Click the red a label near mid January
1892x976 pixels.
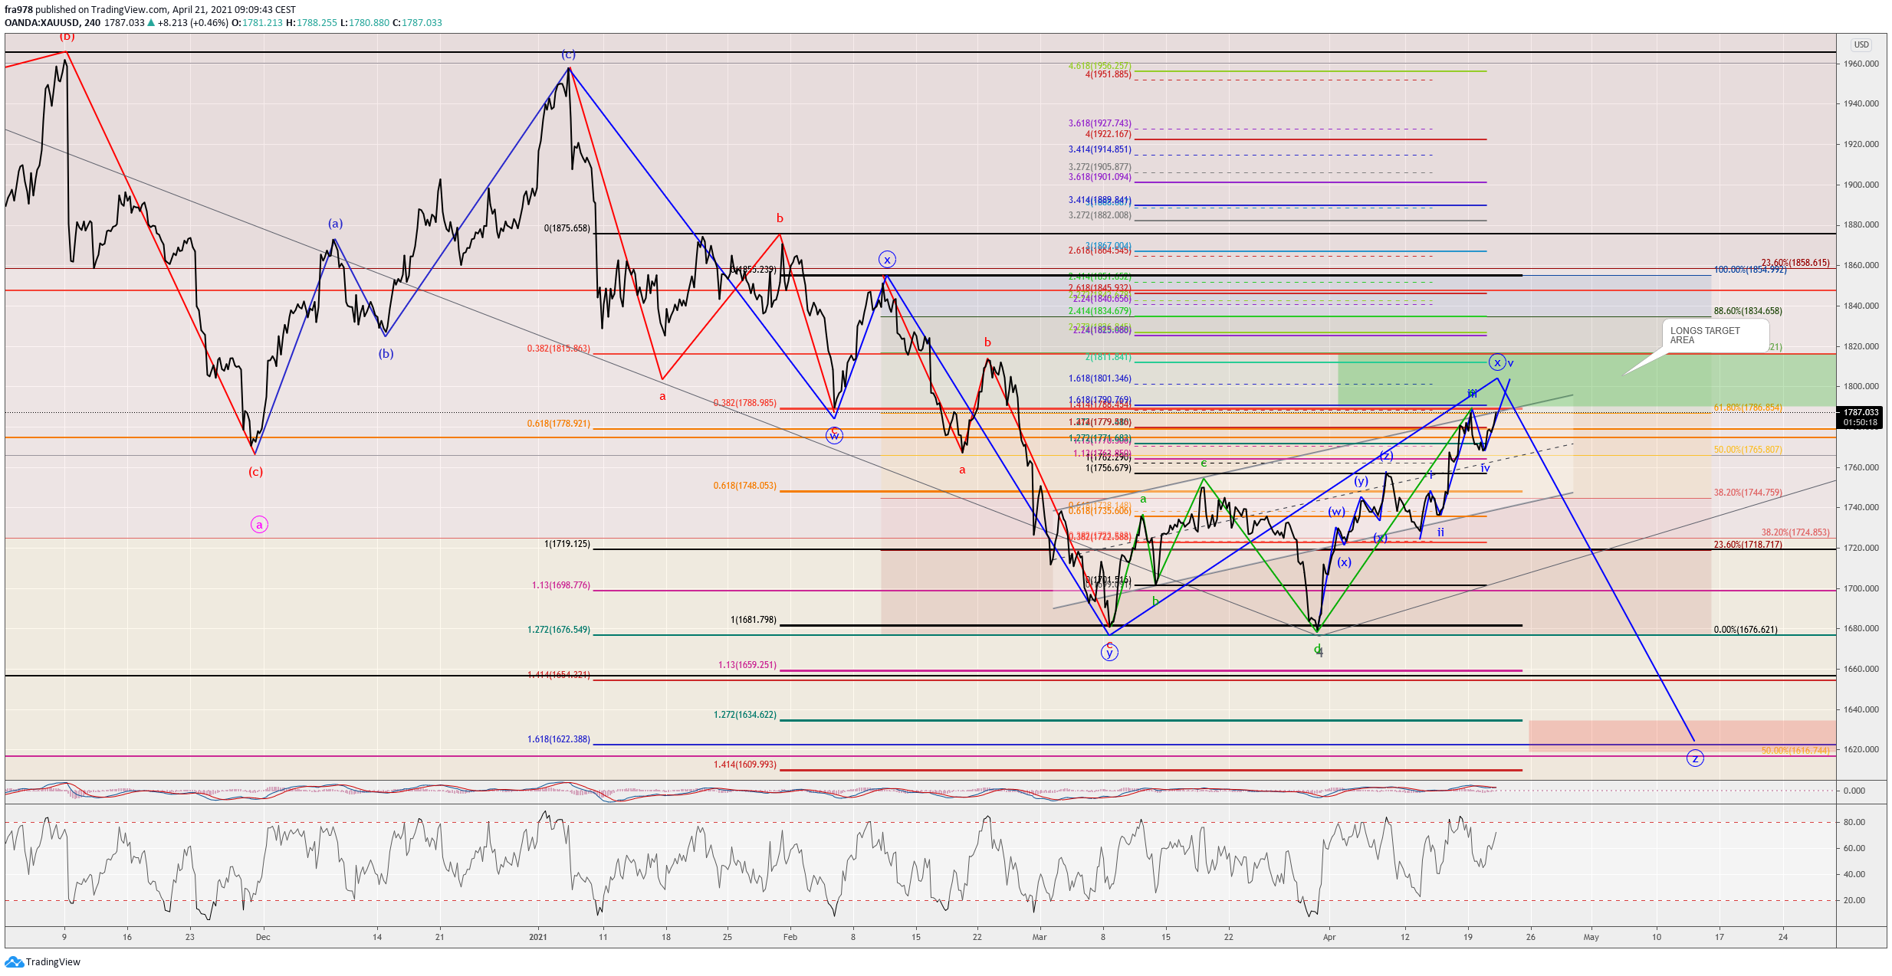tap(662, 397)
